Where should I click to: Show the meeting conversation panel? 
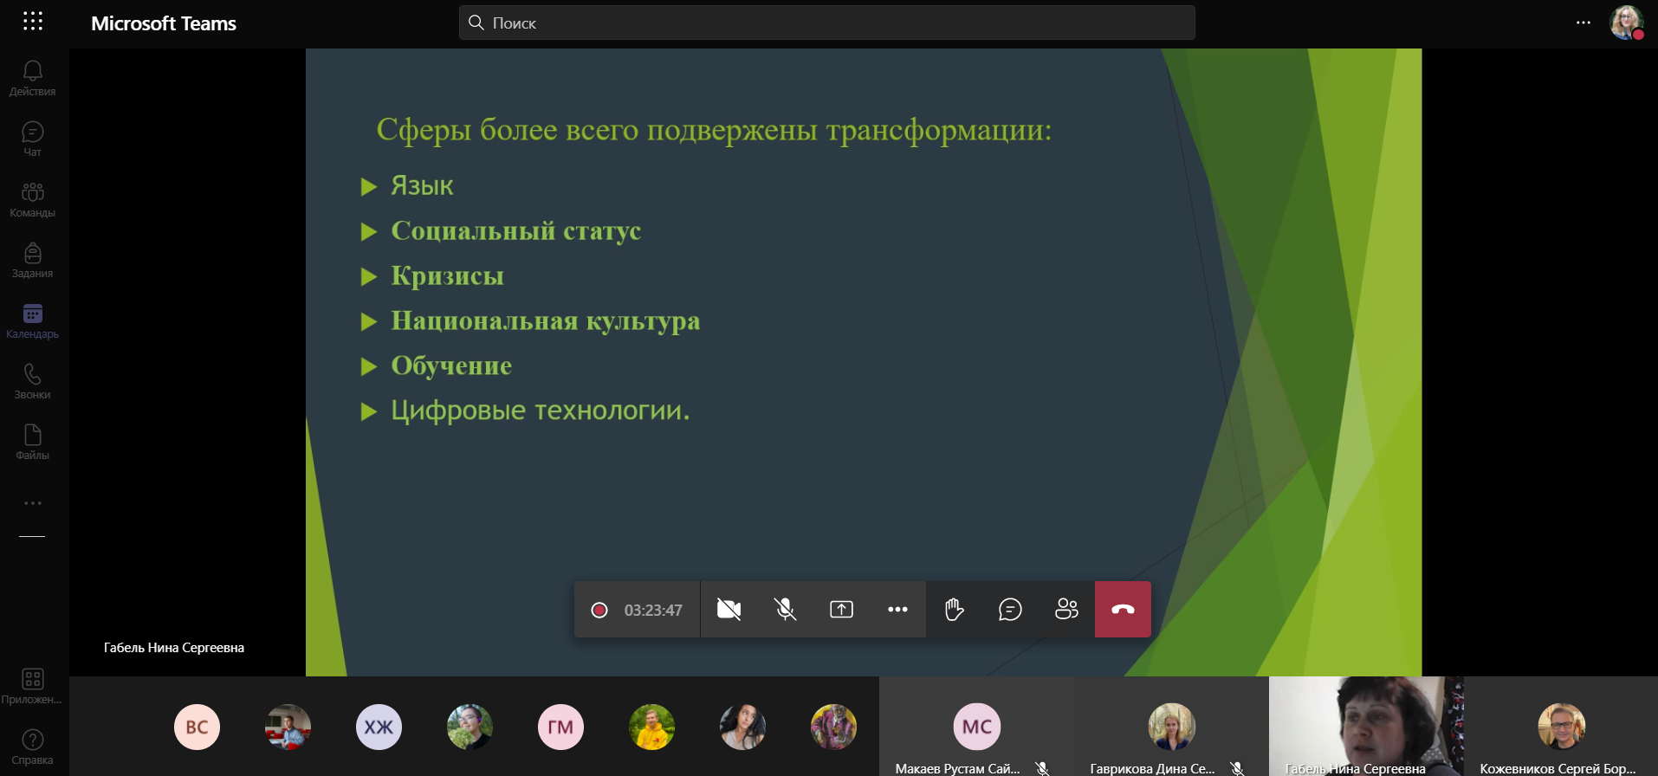coord(1010,610)
